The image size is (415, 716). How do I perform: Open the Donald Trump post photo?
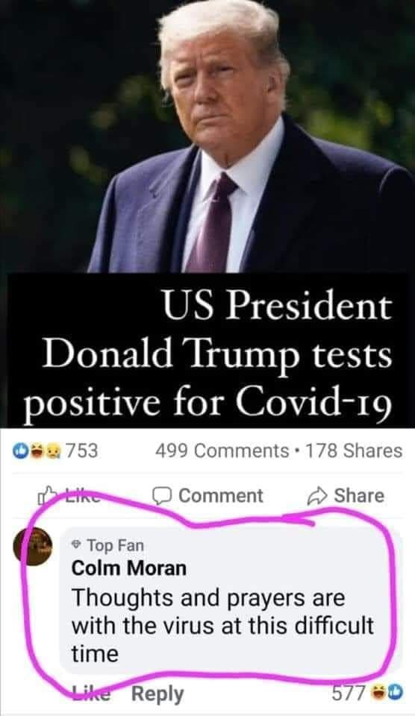point(207,136)
